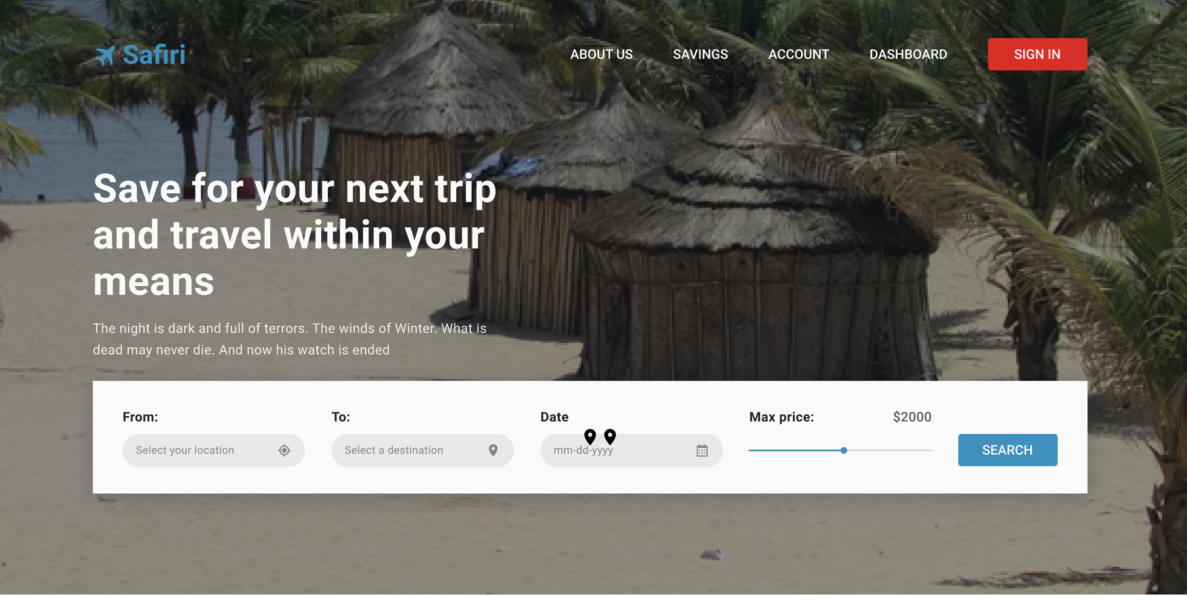
Task: Click the 'Select a destination' field
Action: coord(405,450)
